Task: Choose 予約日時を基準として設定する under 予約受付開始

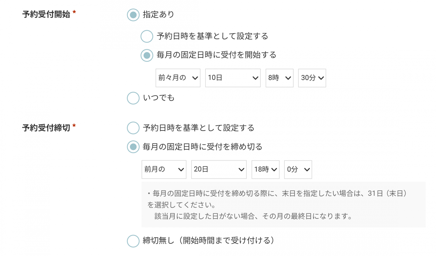Action: (147, 36)
